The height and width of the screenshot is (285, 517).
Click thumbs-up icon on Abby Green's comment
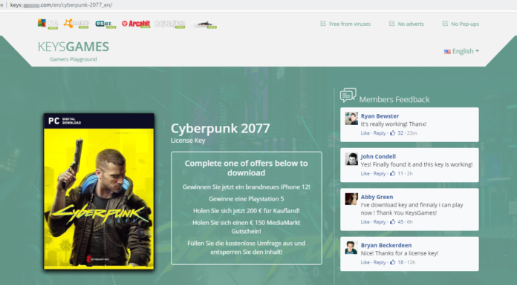393,221
